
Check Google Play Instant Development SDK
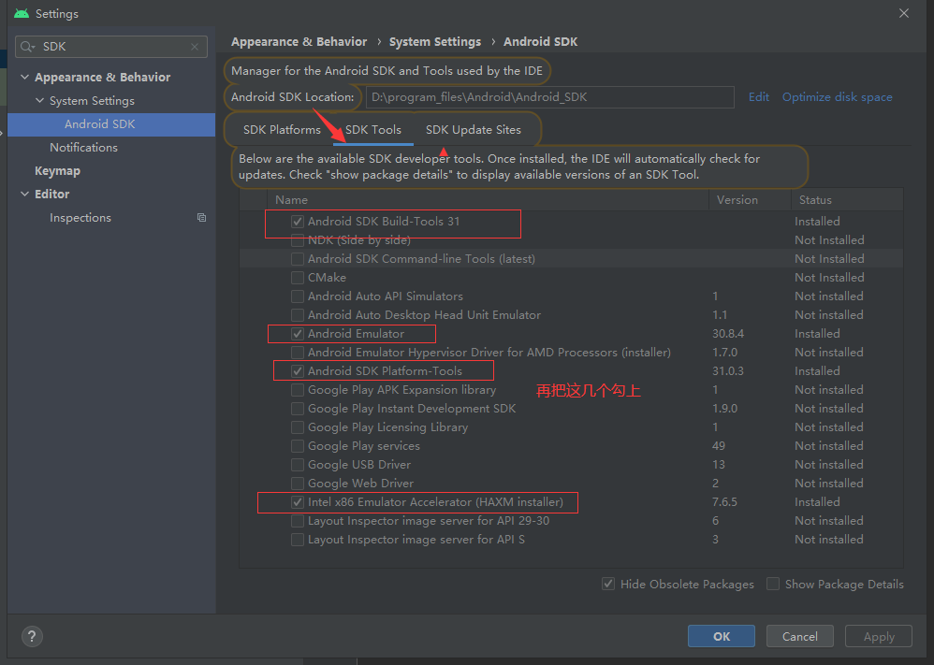tap(298, 409)
